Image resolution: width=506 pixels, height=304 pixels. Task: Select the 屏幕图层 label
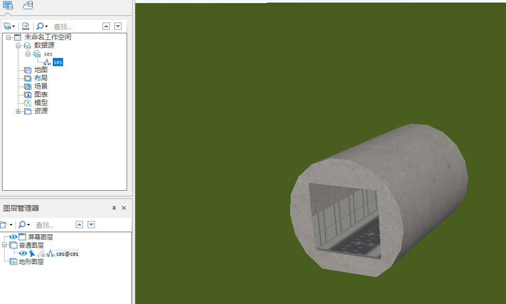point(41,237)
